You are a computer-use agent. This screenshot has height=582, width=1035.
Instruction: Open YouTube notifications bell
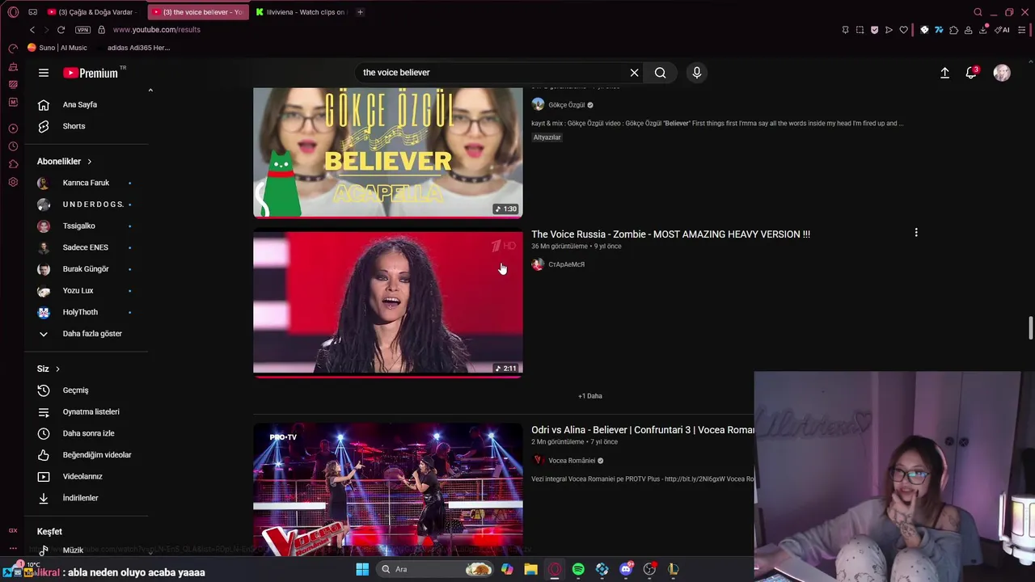click(x=971, y=73)
